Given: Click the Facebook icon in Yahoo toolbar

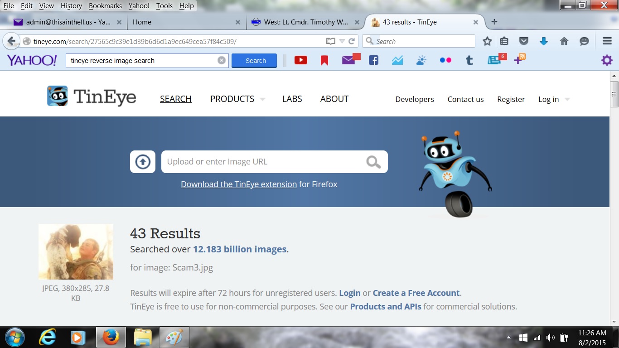Looking at the screenshot, I should click(373, 60).
